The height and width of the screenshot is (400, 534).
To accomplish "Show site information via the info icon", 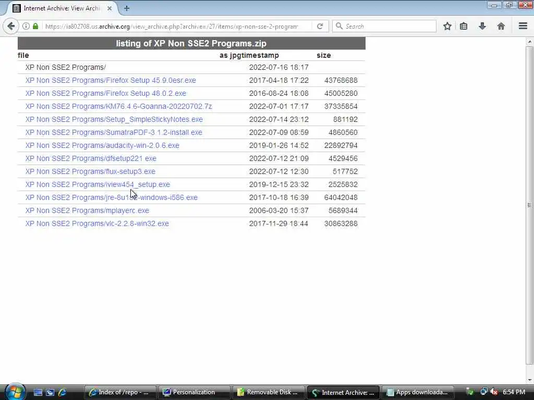I will pos(26,26).
